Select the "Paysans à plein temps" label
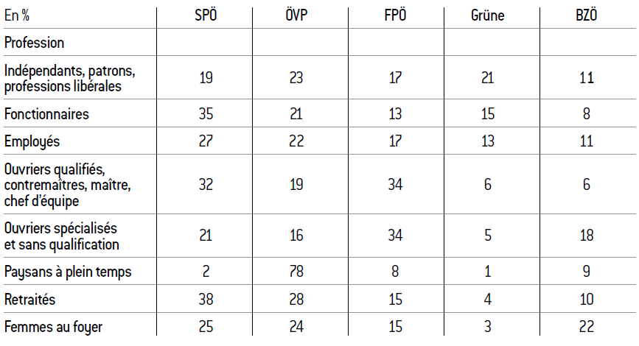This screenshot has width=639, height=346. tap(68, 272)
